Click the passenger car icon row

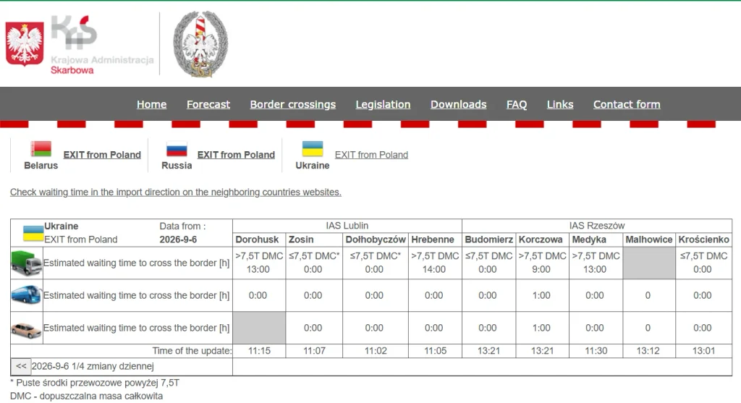[27, 329]
